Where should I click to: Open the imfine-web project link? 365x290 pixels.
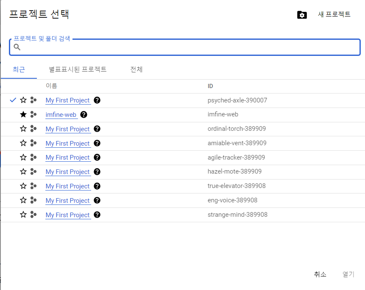(61, 115)
